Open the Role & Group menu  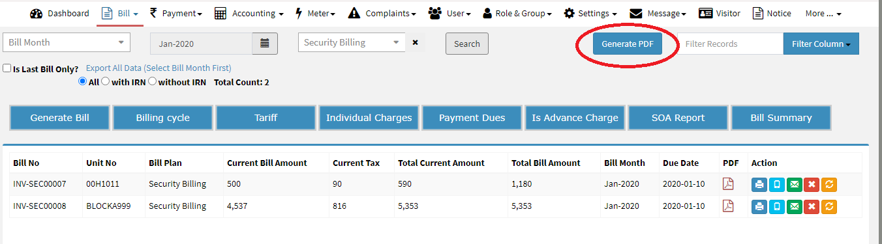pos(517,13)
